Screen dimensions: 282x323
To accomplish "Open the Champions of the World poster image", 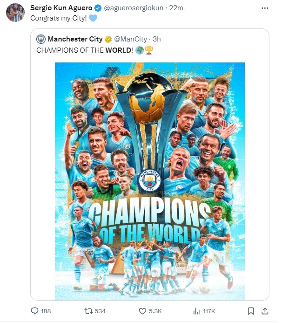I will coord(150,181).
